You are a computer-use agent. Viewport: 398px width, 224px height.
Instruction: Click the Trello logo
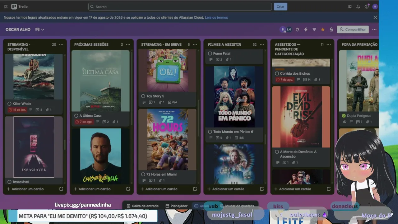click(x=20, y=7)
